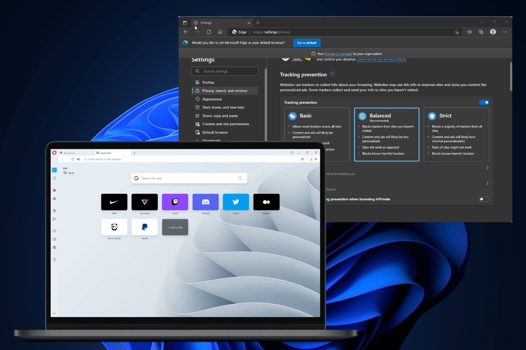Viewport: 526px width, 350px height.
Task: Open Default browser settings
Action: pyautogui.click(x=225, y=132)
